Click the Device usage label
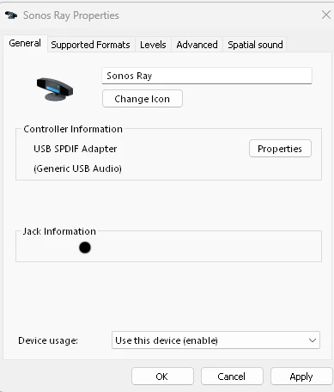The image size is (334, 392). click(x=48, y=340)
